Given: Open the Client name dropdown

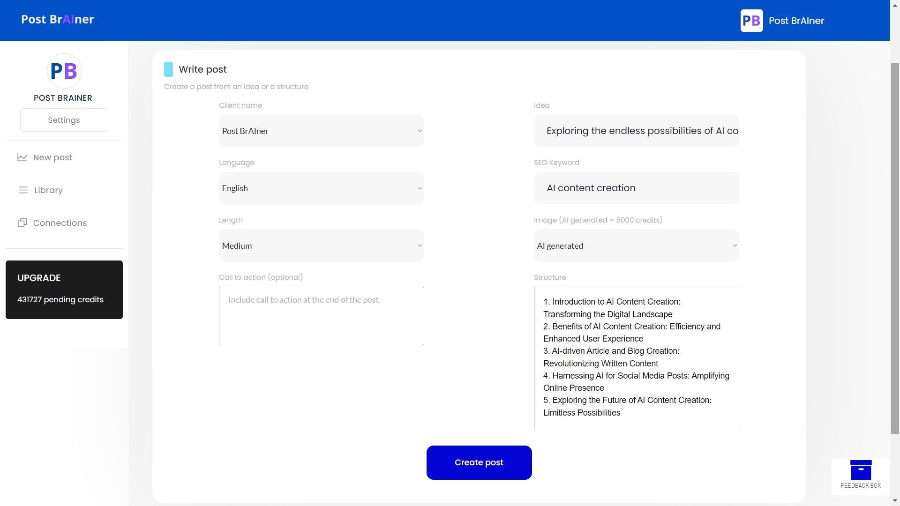Looking at the screenshot, I should pos(321,131).
